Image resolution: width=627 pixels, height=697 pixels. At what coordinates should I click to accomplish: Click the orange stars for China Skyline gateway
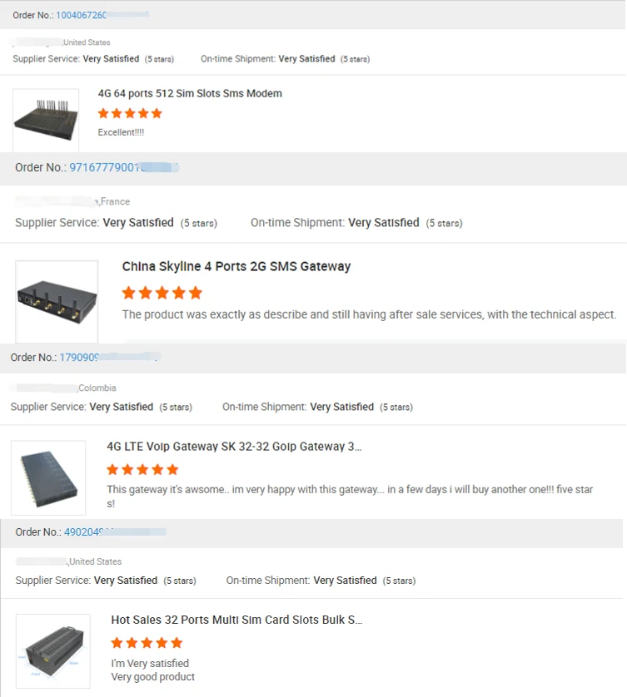pyautogui.click(x=162, y=293)
